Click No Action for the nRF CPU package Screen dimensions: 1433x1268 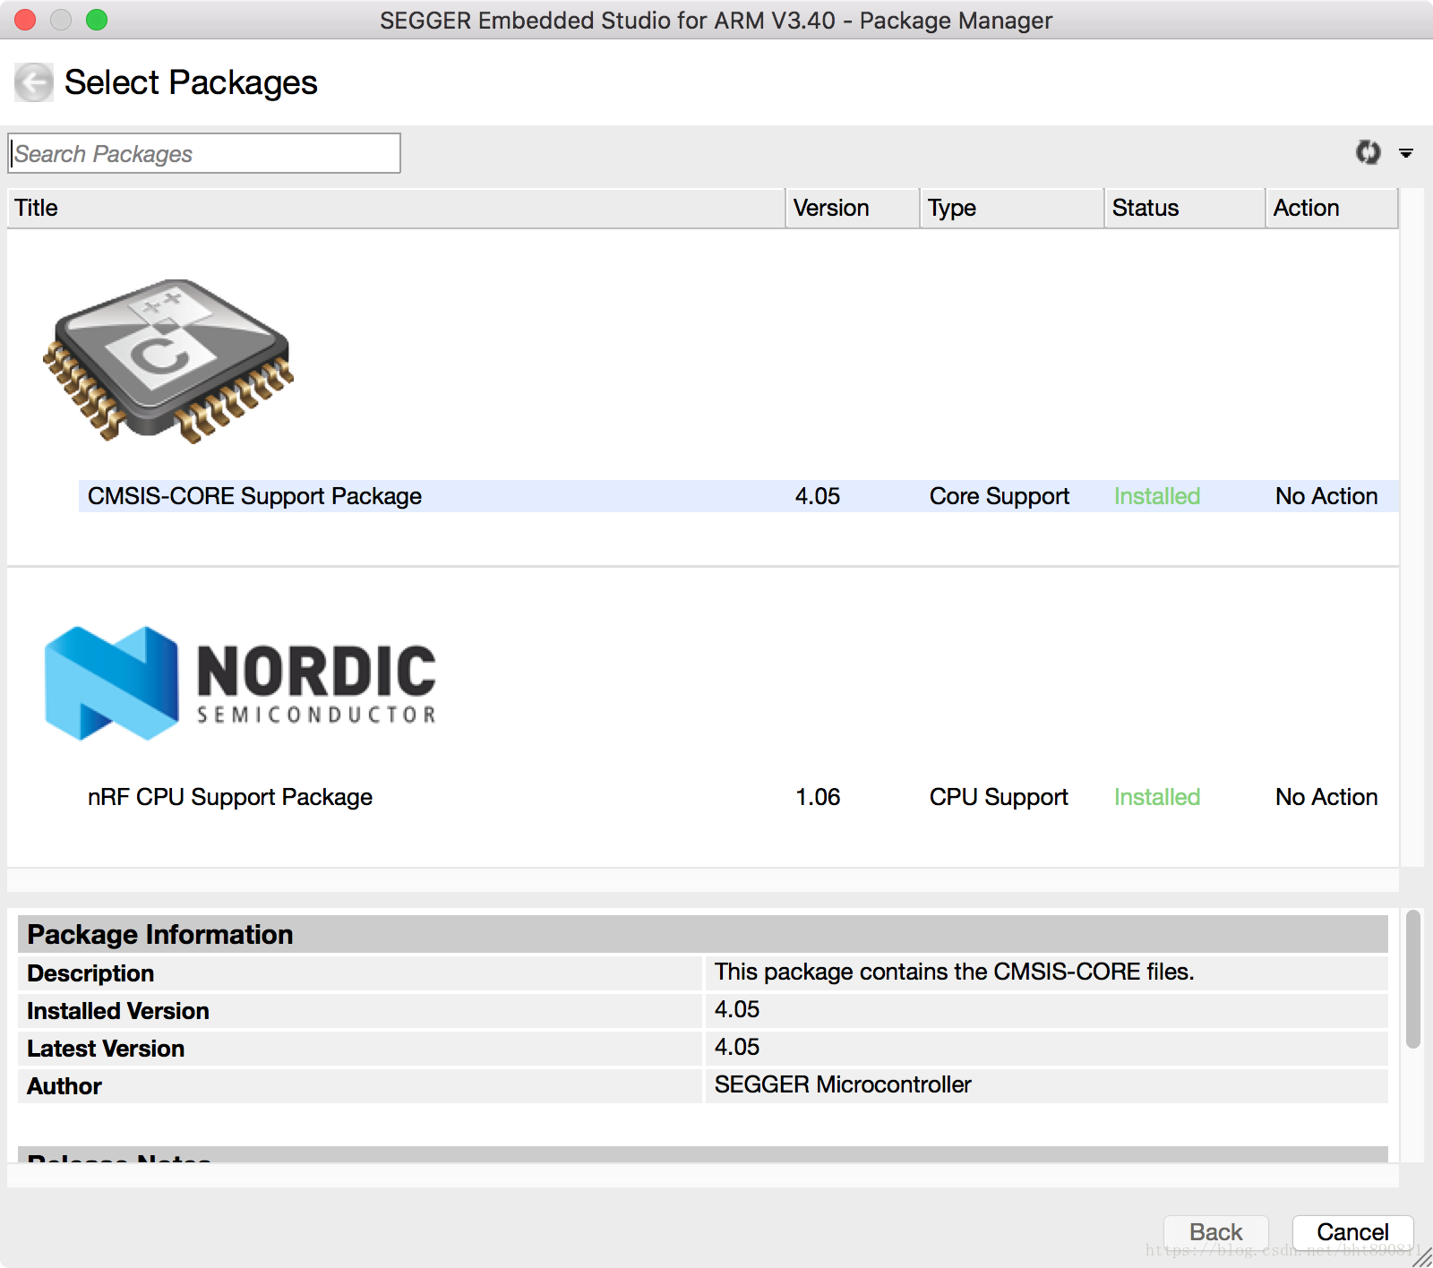pos(1326,797)
